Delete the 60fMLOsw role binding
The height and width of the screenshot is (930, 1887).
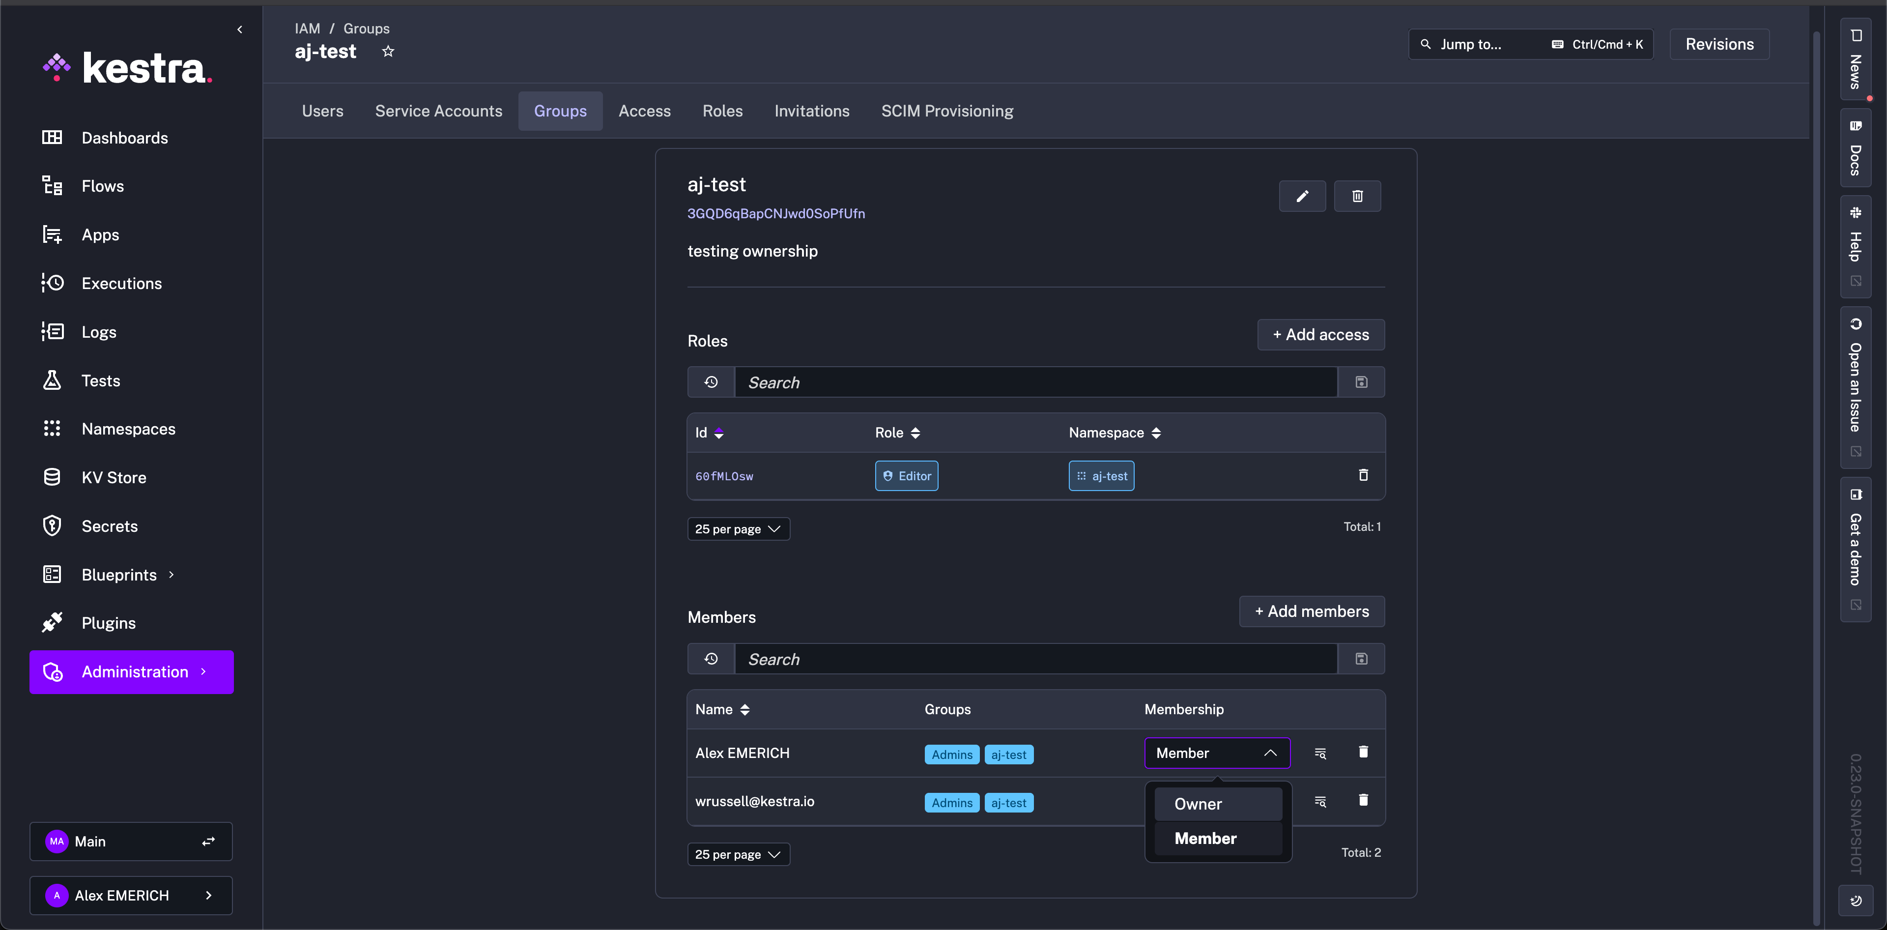click(x=1363, y=476)
